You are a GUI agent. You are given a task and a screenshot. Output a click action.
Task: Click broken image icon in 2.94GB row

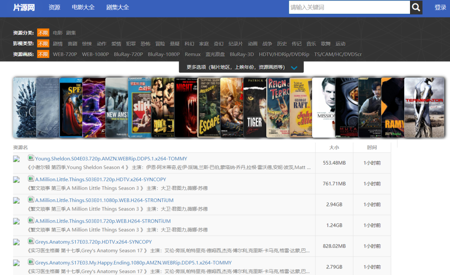click(x=16, y=201)
